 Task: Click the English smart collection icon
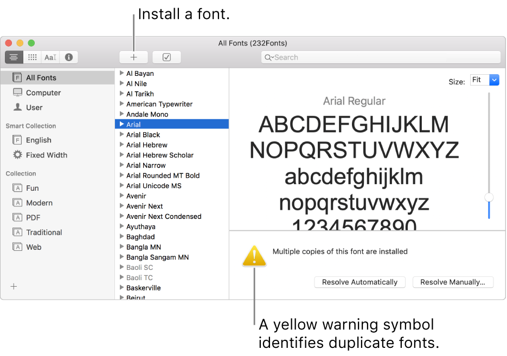tap(17, 140)
